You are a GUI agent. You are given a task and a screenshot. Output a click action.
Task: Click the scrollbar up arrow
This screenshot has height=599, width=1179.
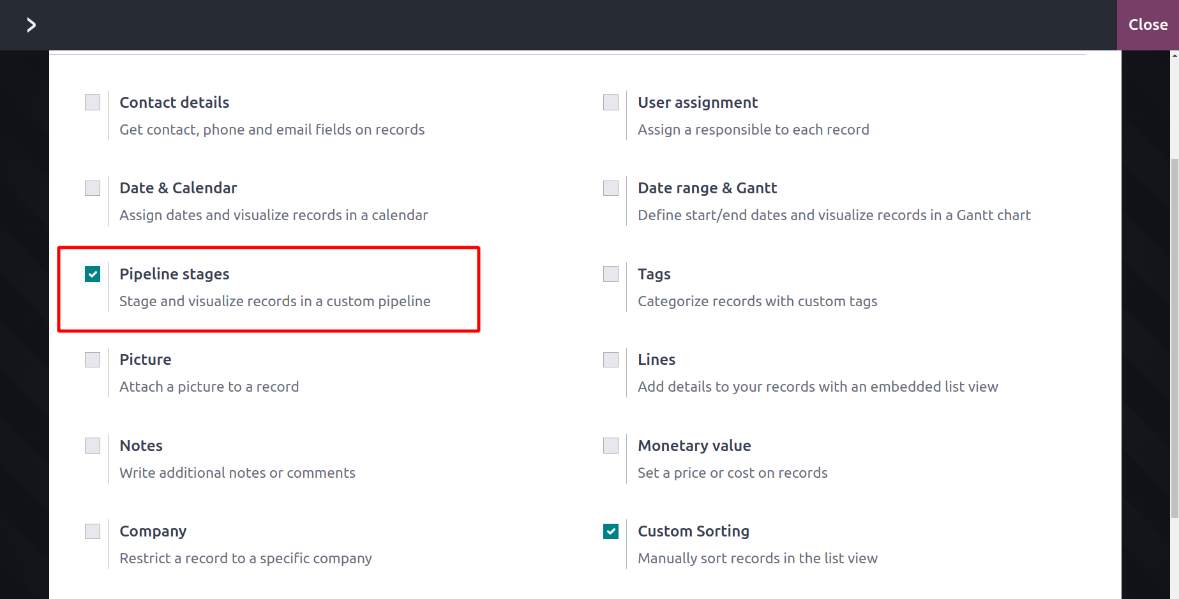click(1175, 55)
